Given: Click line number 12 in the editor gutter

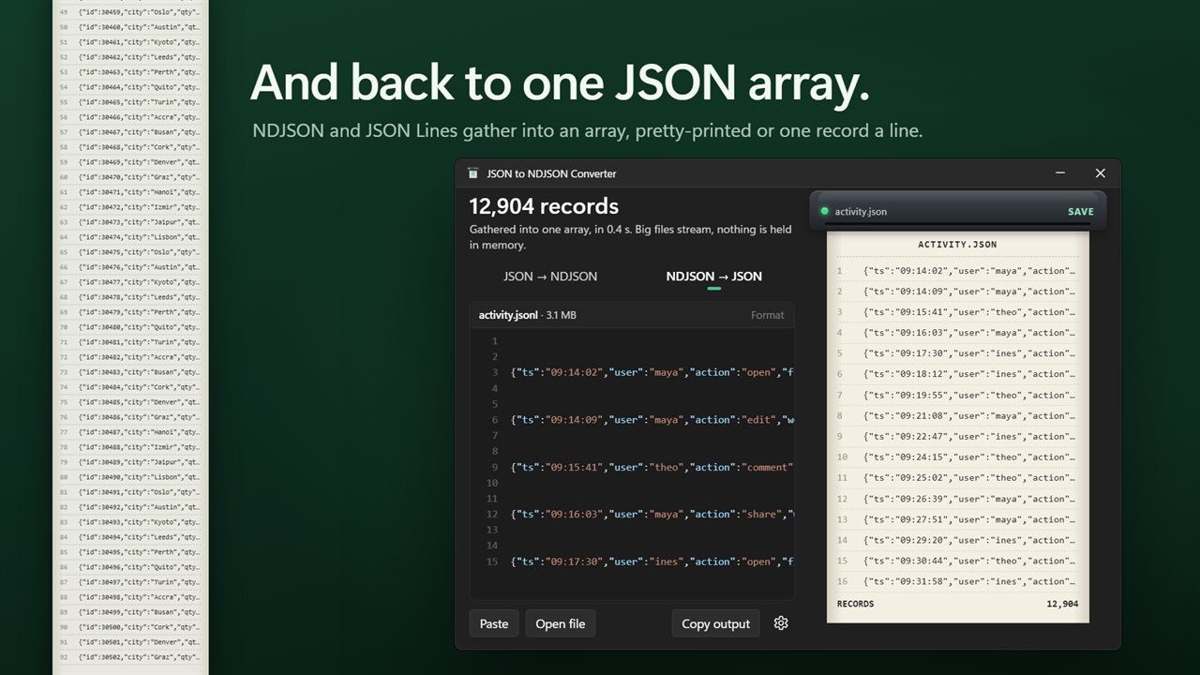Looking at the screenshot, I should (x=492, y=514).
